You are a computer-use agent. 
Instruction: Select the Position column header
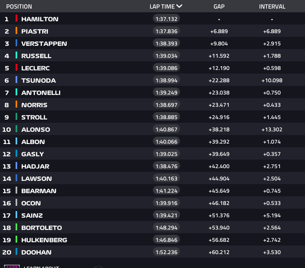(19, 7)
